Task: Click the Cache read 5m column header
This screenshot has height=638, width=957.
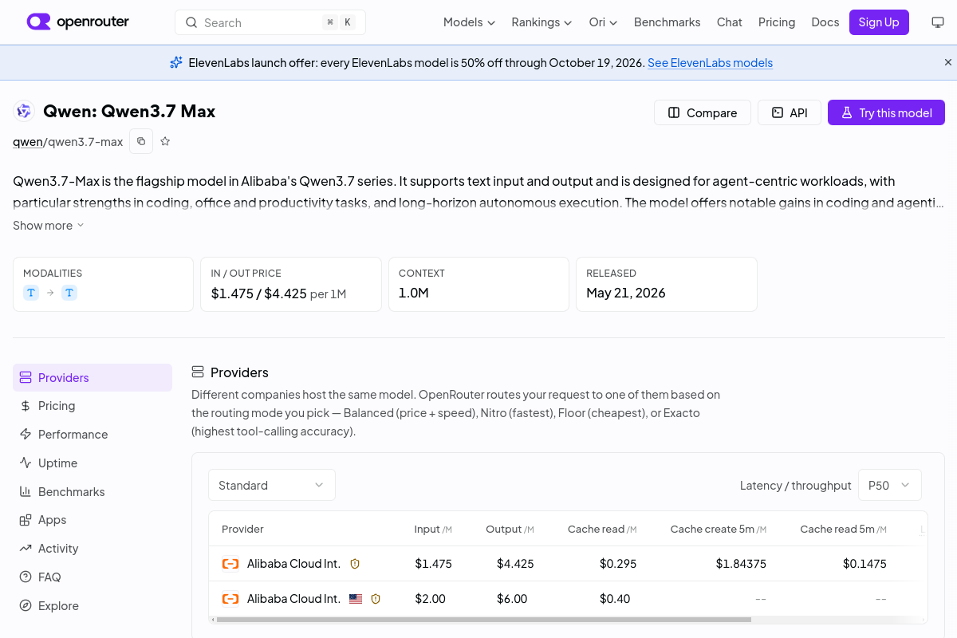Action: coord(843,529)
